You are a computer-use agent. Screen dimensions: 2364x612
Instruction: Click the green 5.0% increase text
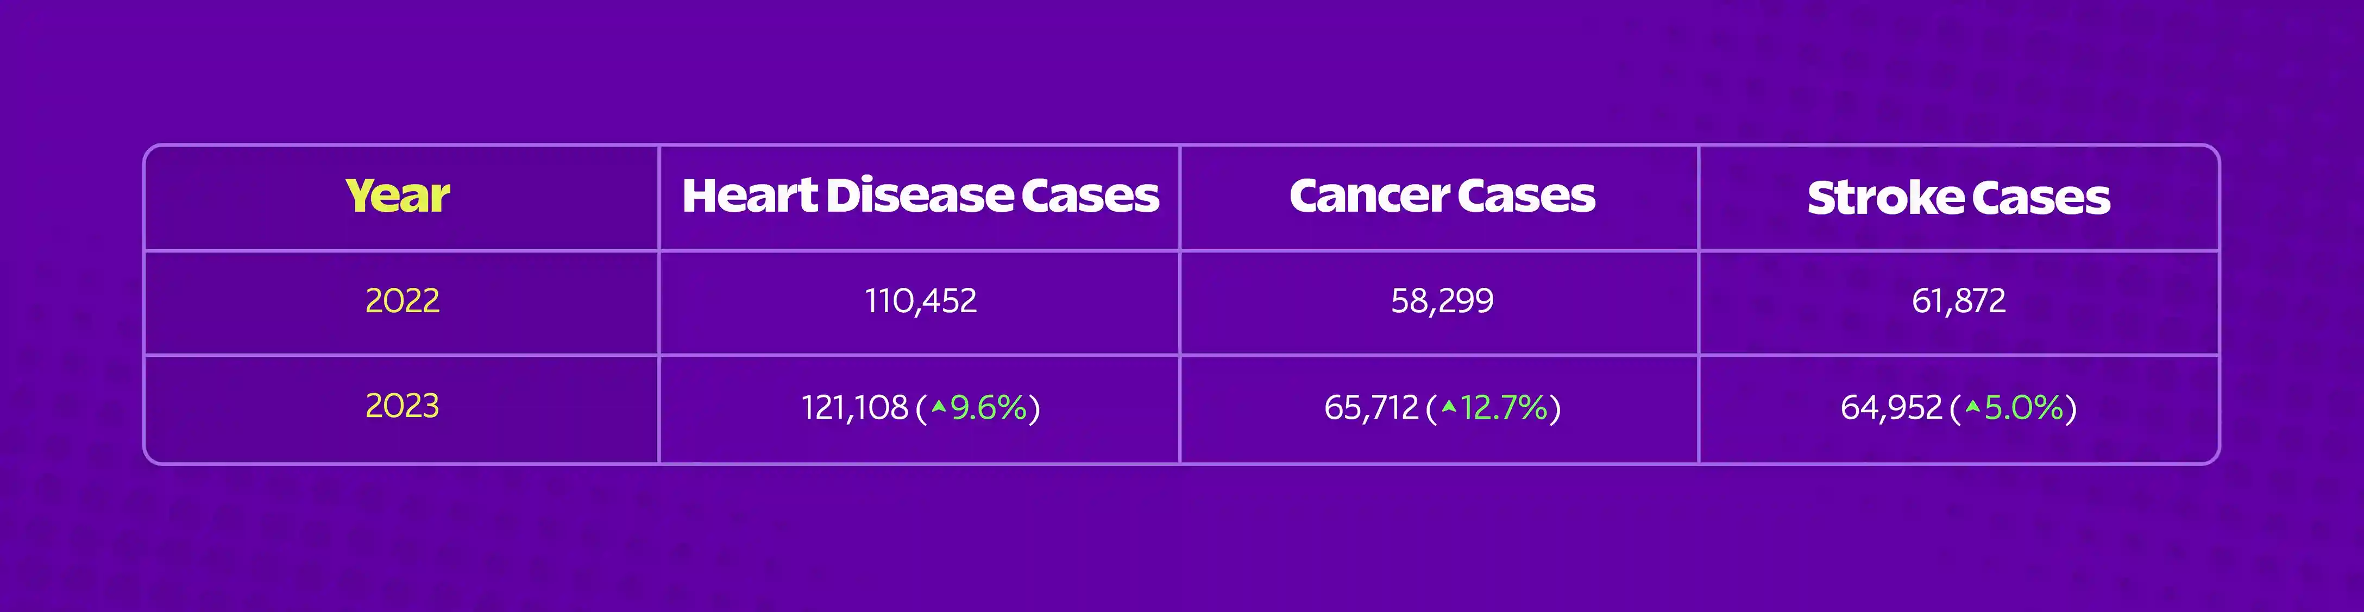click(2023, 407)
